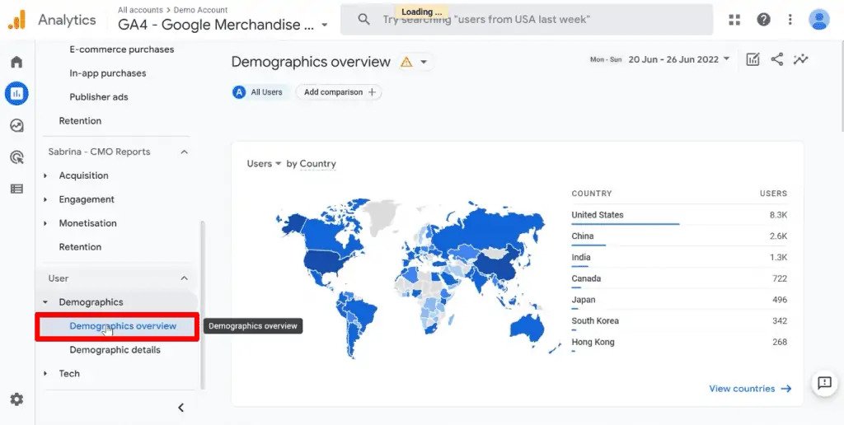Image resolution: width=844 pixels, height=425 pixels.
Task: Click the USERS column header
Action: (773, 193)
